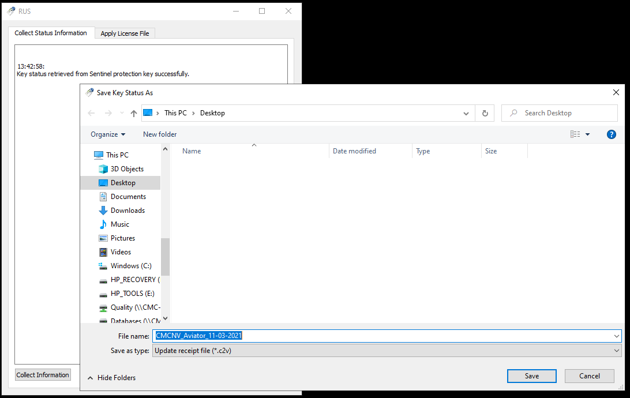The image size is (630, 398).
Task: Switch to Collect Status Information tab in RUS
Action: pyautogui.click(x=51, y=33)
